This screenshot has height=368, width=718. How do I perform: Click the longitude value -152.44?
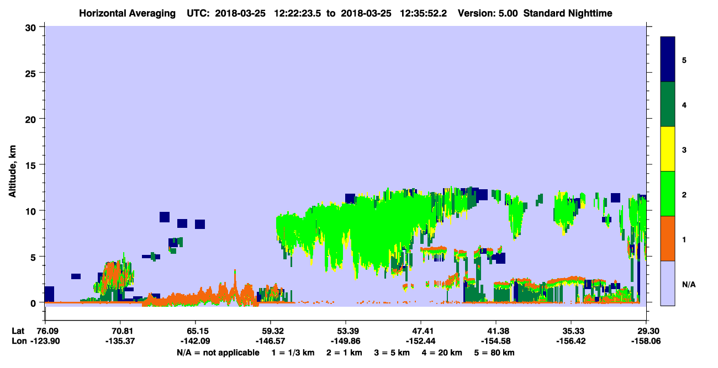coord(421,341)
